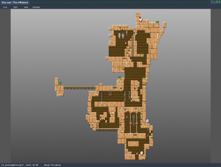Image resolution: width=221 pixels, height=167 pixels.
Task: Open the View menu
Action: point(26,7)
